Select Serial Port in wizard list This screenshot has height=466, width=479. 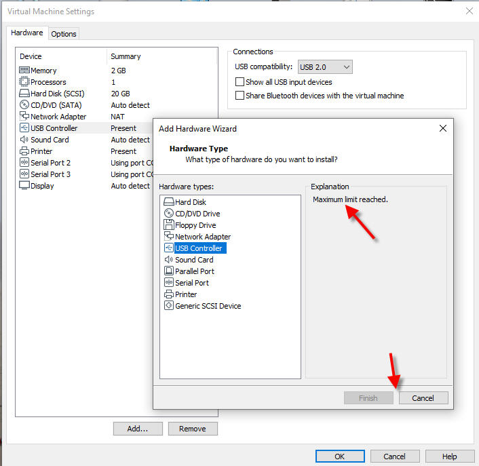(x=191, y=283)
